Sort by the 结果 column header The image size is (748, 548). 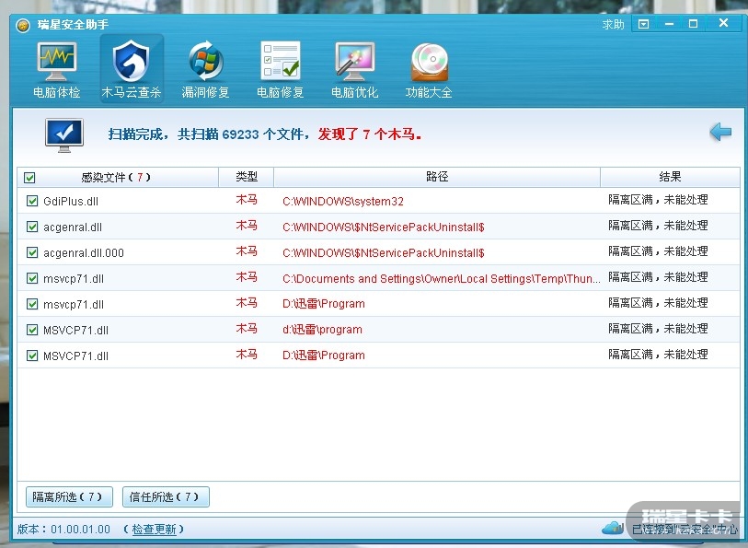pos(670,177)
